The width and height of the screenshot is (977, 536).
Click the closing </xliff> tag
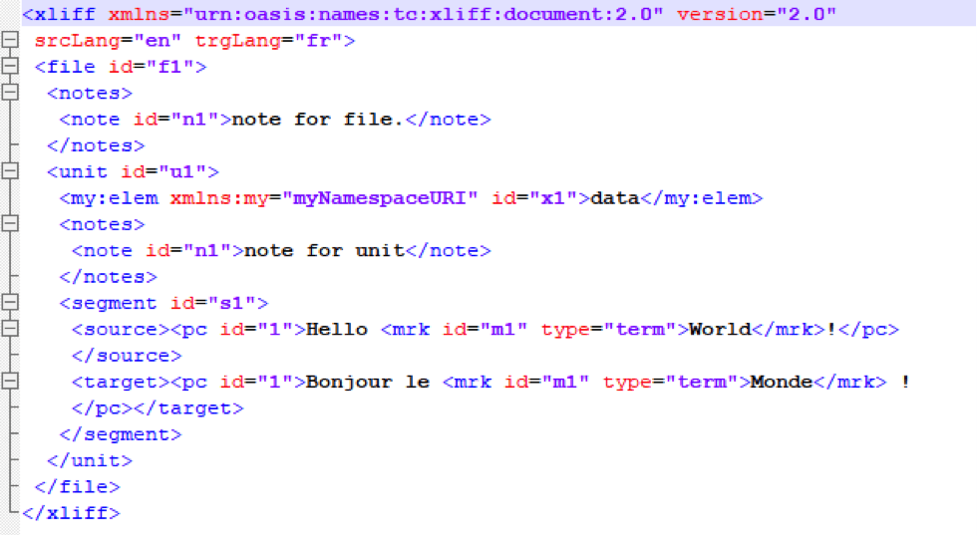71,513
